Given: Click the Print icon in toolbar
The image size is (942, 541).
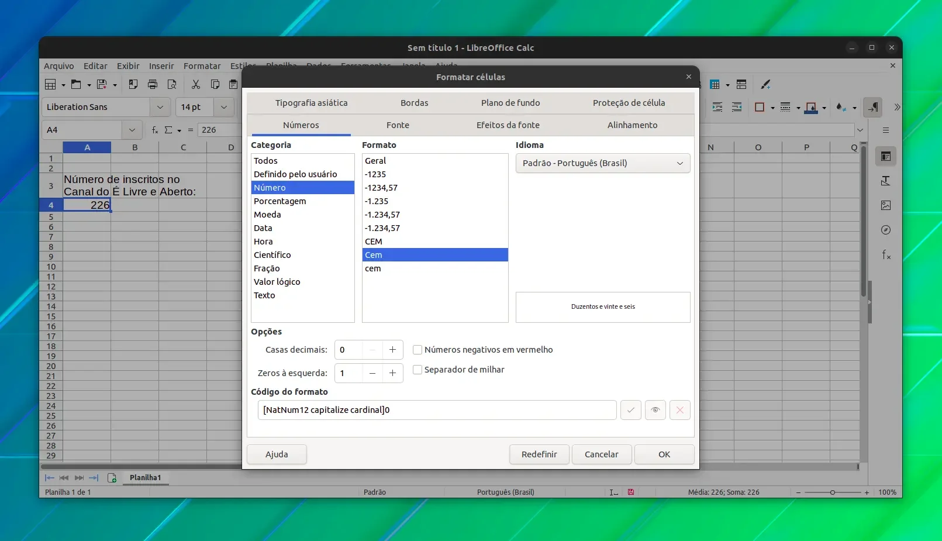Looking at the screenshot, I should pyautogui.click(x=153, y=84).
